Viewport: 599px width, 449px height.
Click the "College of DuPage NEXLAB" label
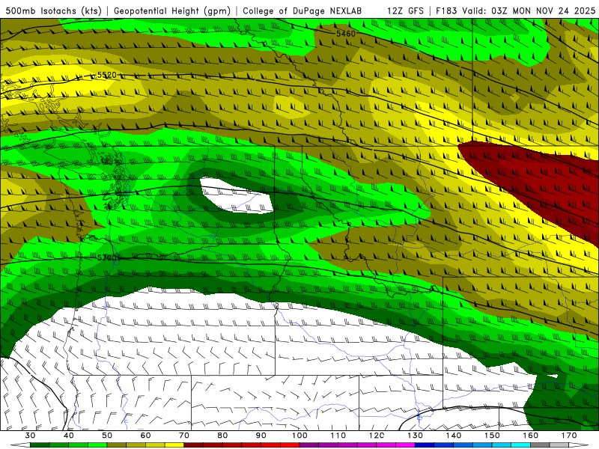302,10
